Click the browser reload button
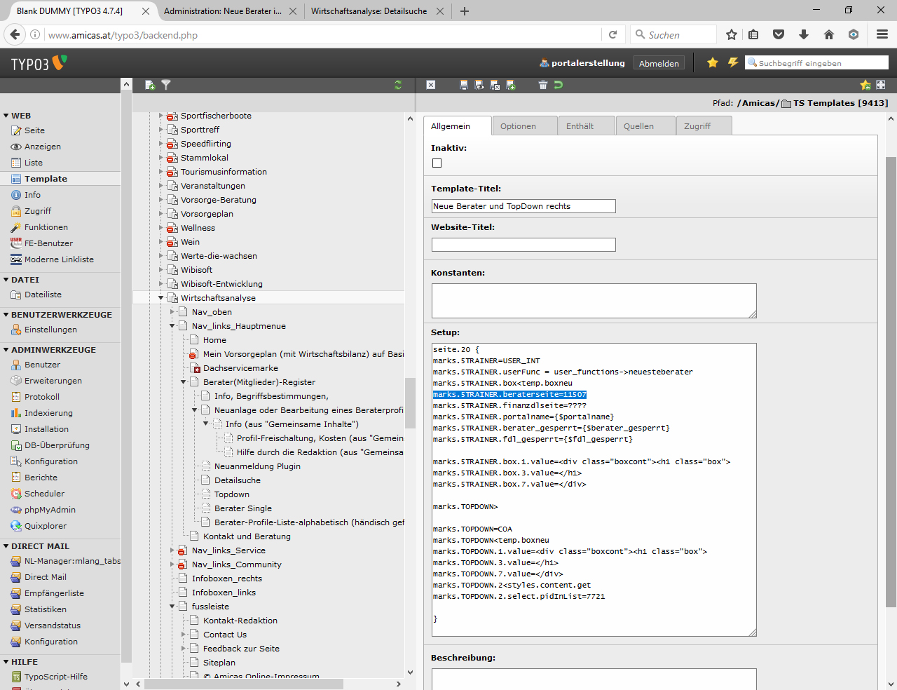Screen dimensions: 897x690 coord(612,34)
